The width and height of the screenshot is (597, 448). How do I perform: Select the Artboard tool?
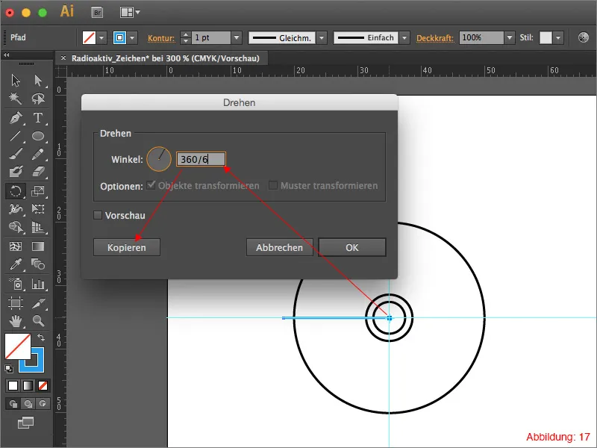point(16,303)
